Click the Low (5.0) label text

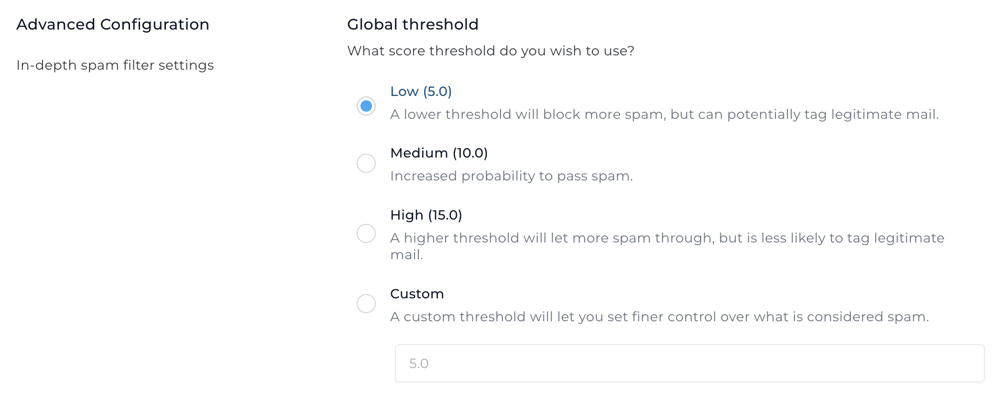420,91
